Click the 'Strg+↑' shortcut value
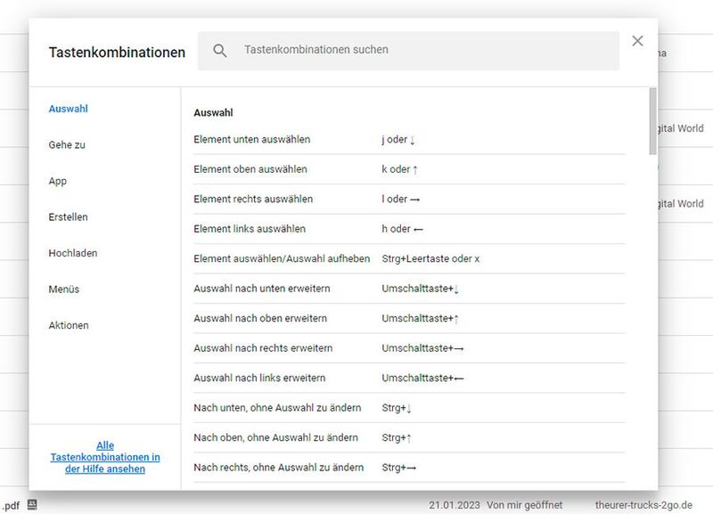Viewport: 713px width, 514px height. point(397,437)
